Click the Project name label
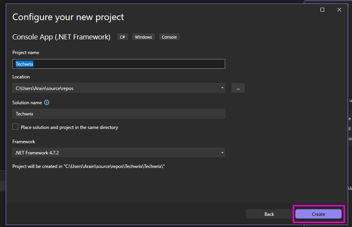352x227 pixels. [x=26, y=53]
